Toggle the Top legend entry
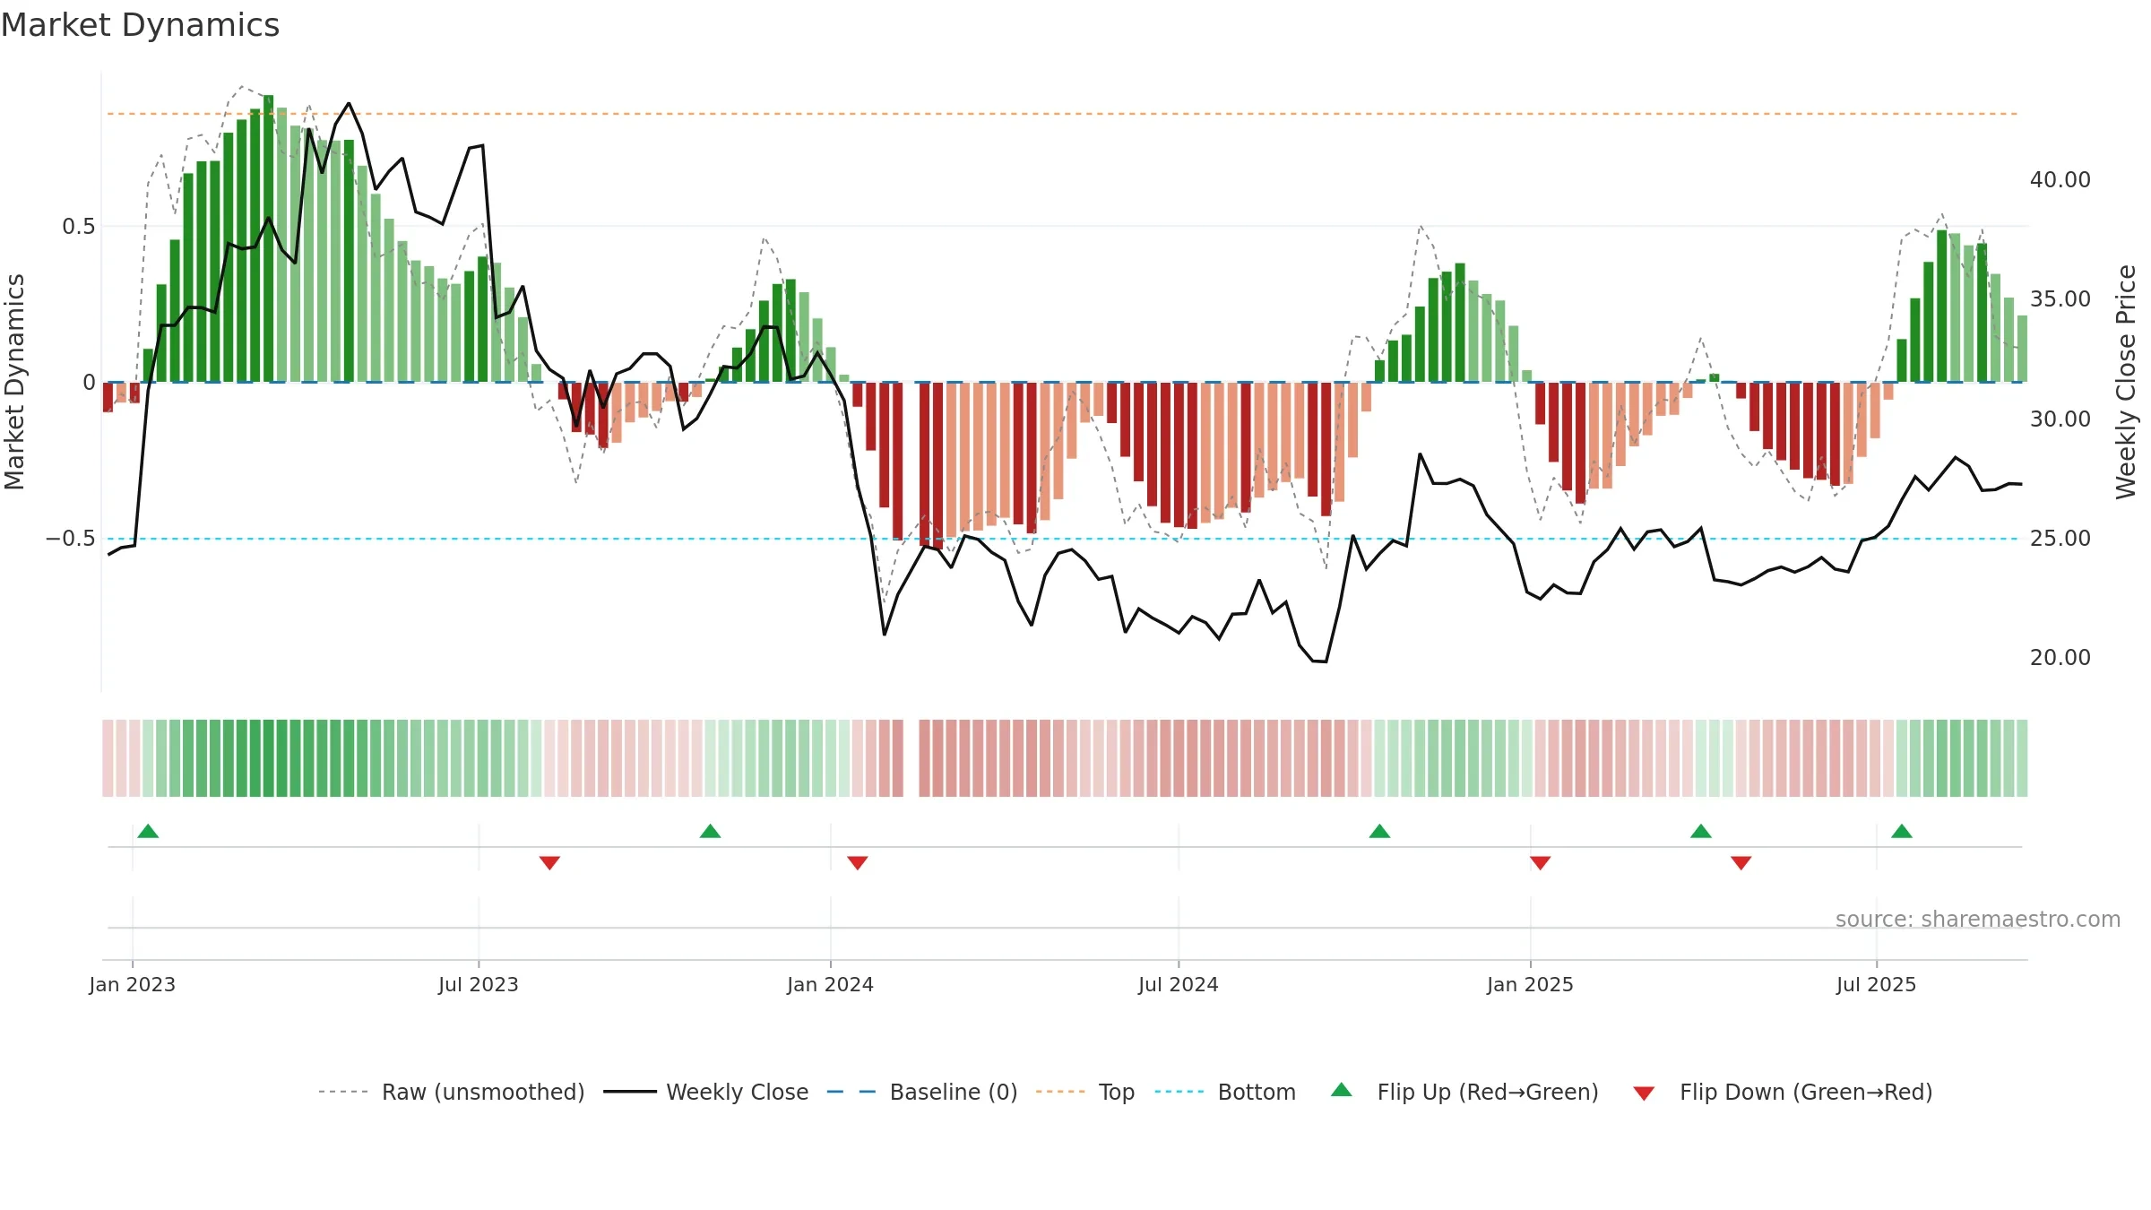 1085,1092
